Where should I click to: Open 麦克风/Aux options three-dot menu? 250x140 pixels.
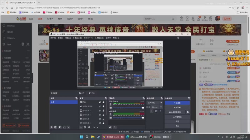111,104
